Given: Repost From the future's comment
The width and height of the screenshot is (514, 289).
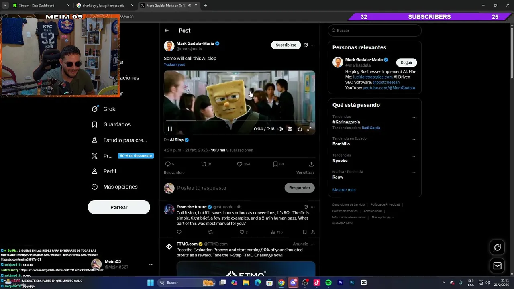Looking at the screenshot, I should click(x=210, y=232).
